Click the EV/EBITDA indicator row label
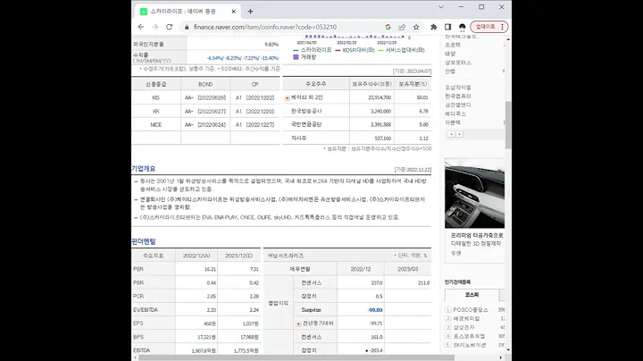This screenshot has height=361, width=643. tap(146, 310)
